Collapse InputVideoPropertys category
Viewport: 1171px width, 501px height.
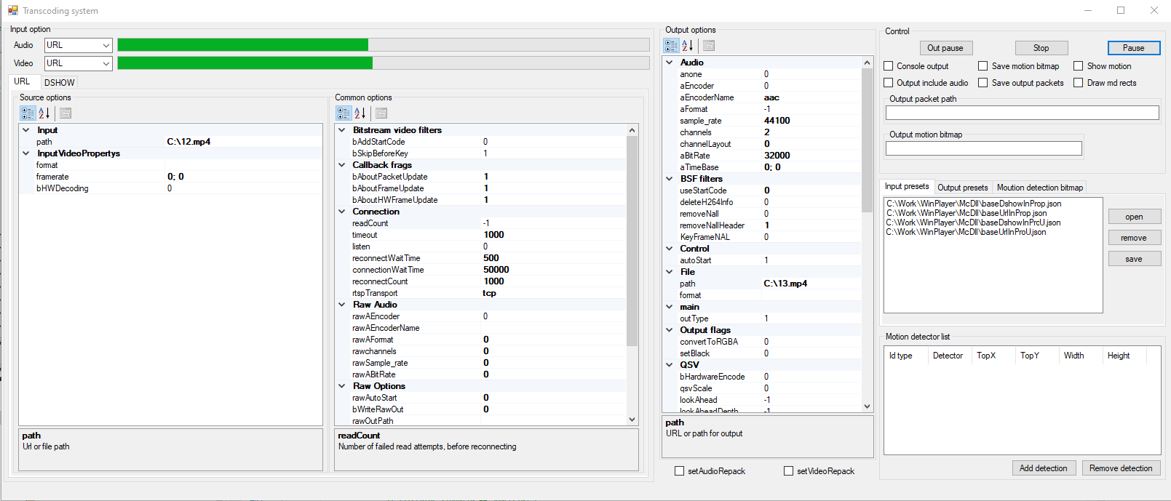[26, 153]
